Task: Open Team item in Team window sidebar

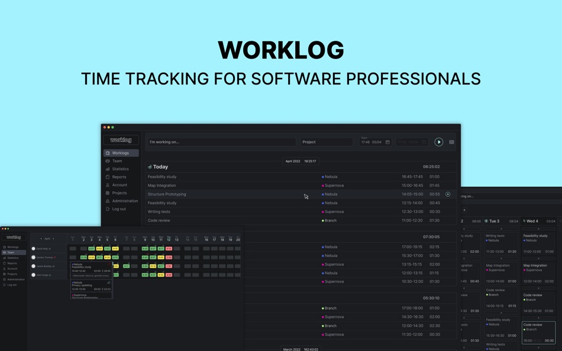Action: tap(14, 252)
